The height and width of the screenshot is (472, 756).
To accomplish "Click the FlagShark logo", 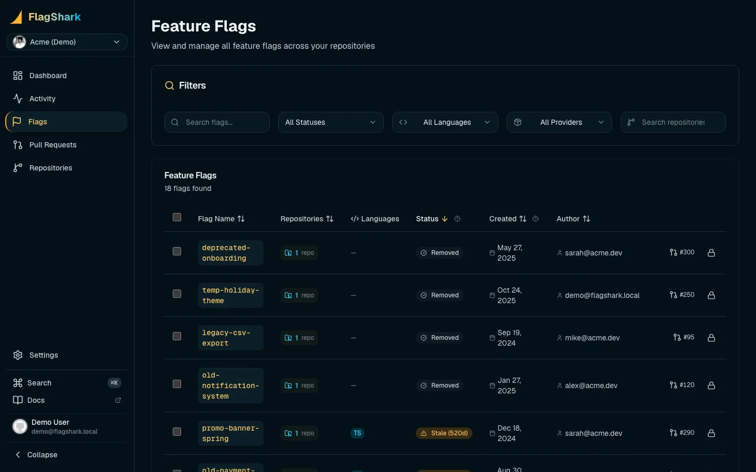I will [x=46, y=17].
